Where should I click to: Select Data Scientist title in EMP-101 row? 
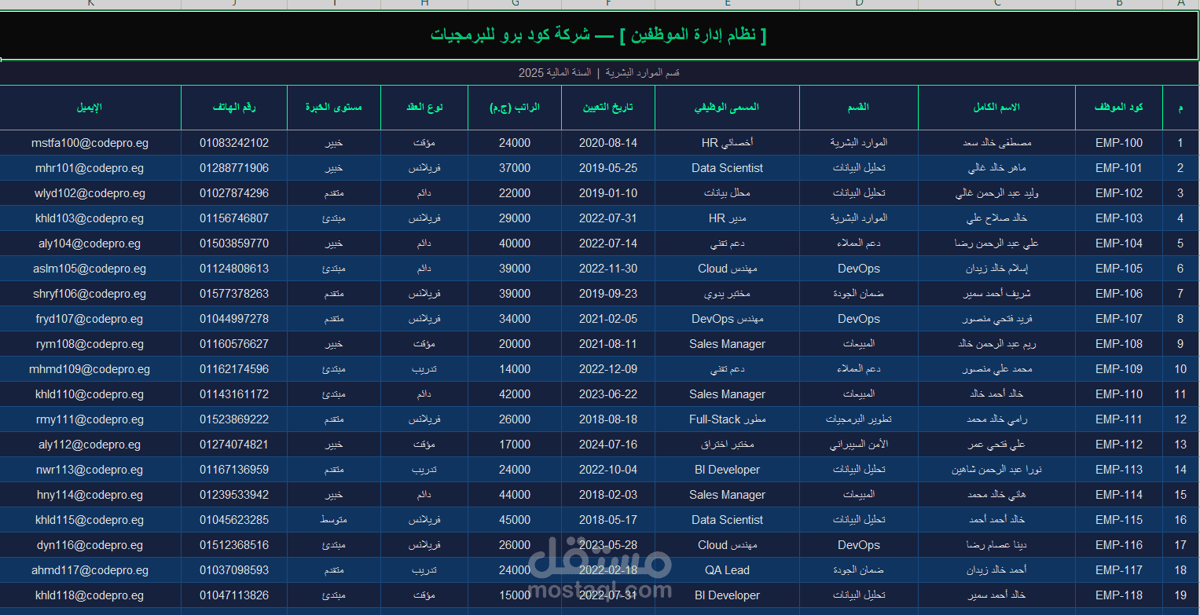tap(727, 168)
